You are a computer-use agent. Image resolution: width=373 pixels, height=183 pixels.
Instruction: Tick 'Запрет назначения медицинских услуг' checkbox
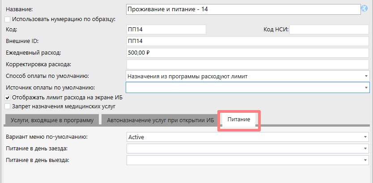[x=7, y=106]
